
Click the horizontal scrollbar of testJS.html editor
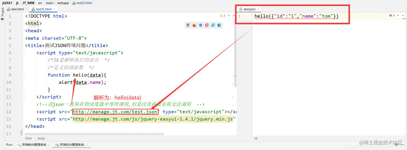[x=94, y=134]
